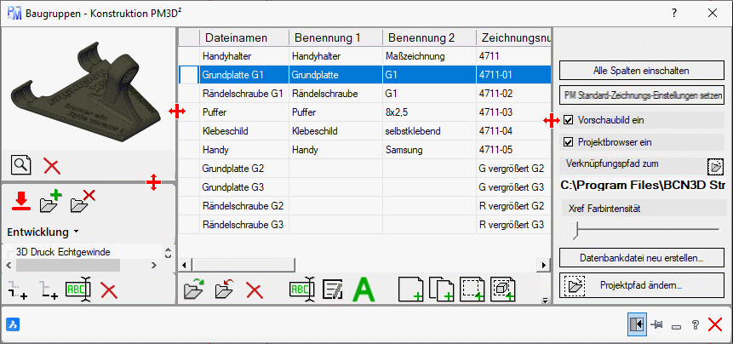Click the magnifier preview icon under the thumbnail
733x344 pixels.
click(21, 165)
